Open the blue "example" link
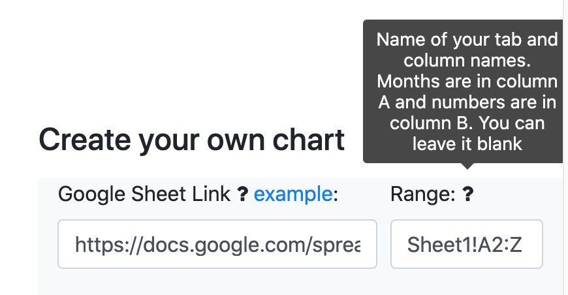This screenshot has height=295, width=568. [292, 194]
